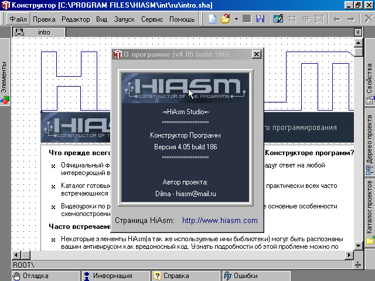
Task: Click the gray square toolbar button
Action: pyautogui.click(x=247, y=19)
